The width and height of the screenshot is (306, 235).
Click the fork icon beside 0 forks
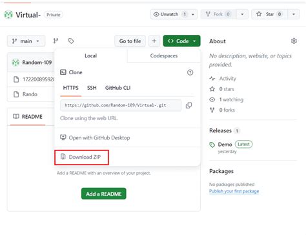pyautogui.click(x=212, y=110)
